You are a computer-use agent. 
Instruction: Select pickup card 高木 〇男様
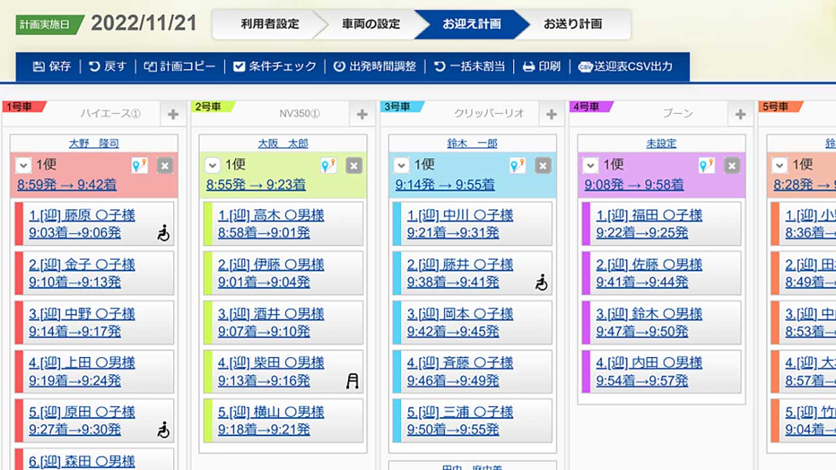click(283, 224)
